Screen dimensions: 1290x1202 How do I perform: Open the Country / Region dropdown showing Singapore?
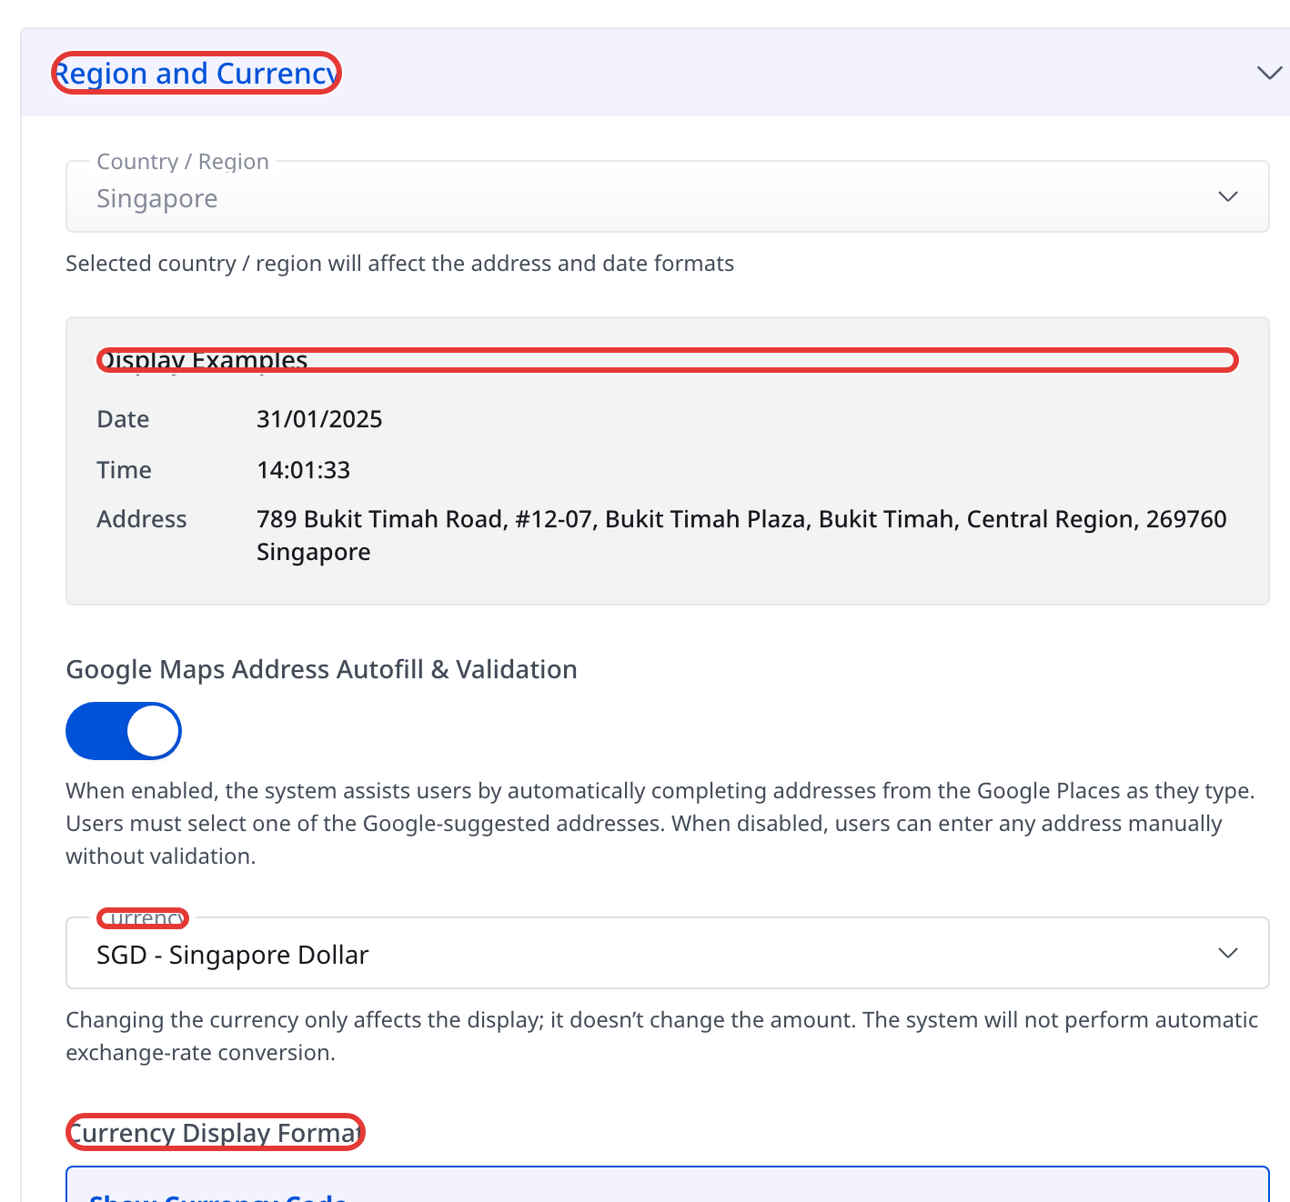pos(667,196)
